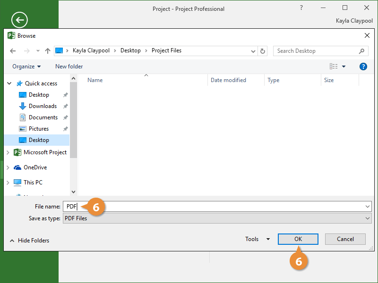Click the change view layout icon
The image size is (378, 283).
click(334, 67)
